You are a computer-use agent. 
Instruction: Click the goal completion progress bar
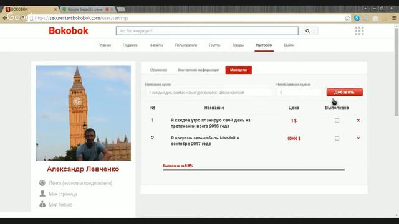point(254,170)
